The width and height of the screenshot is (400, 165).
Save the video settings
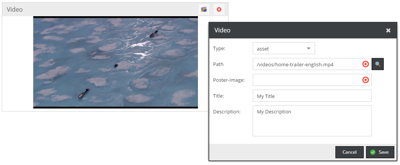point(380,152)
